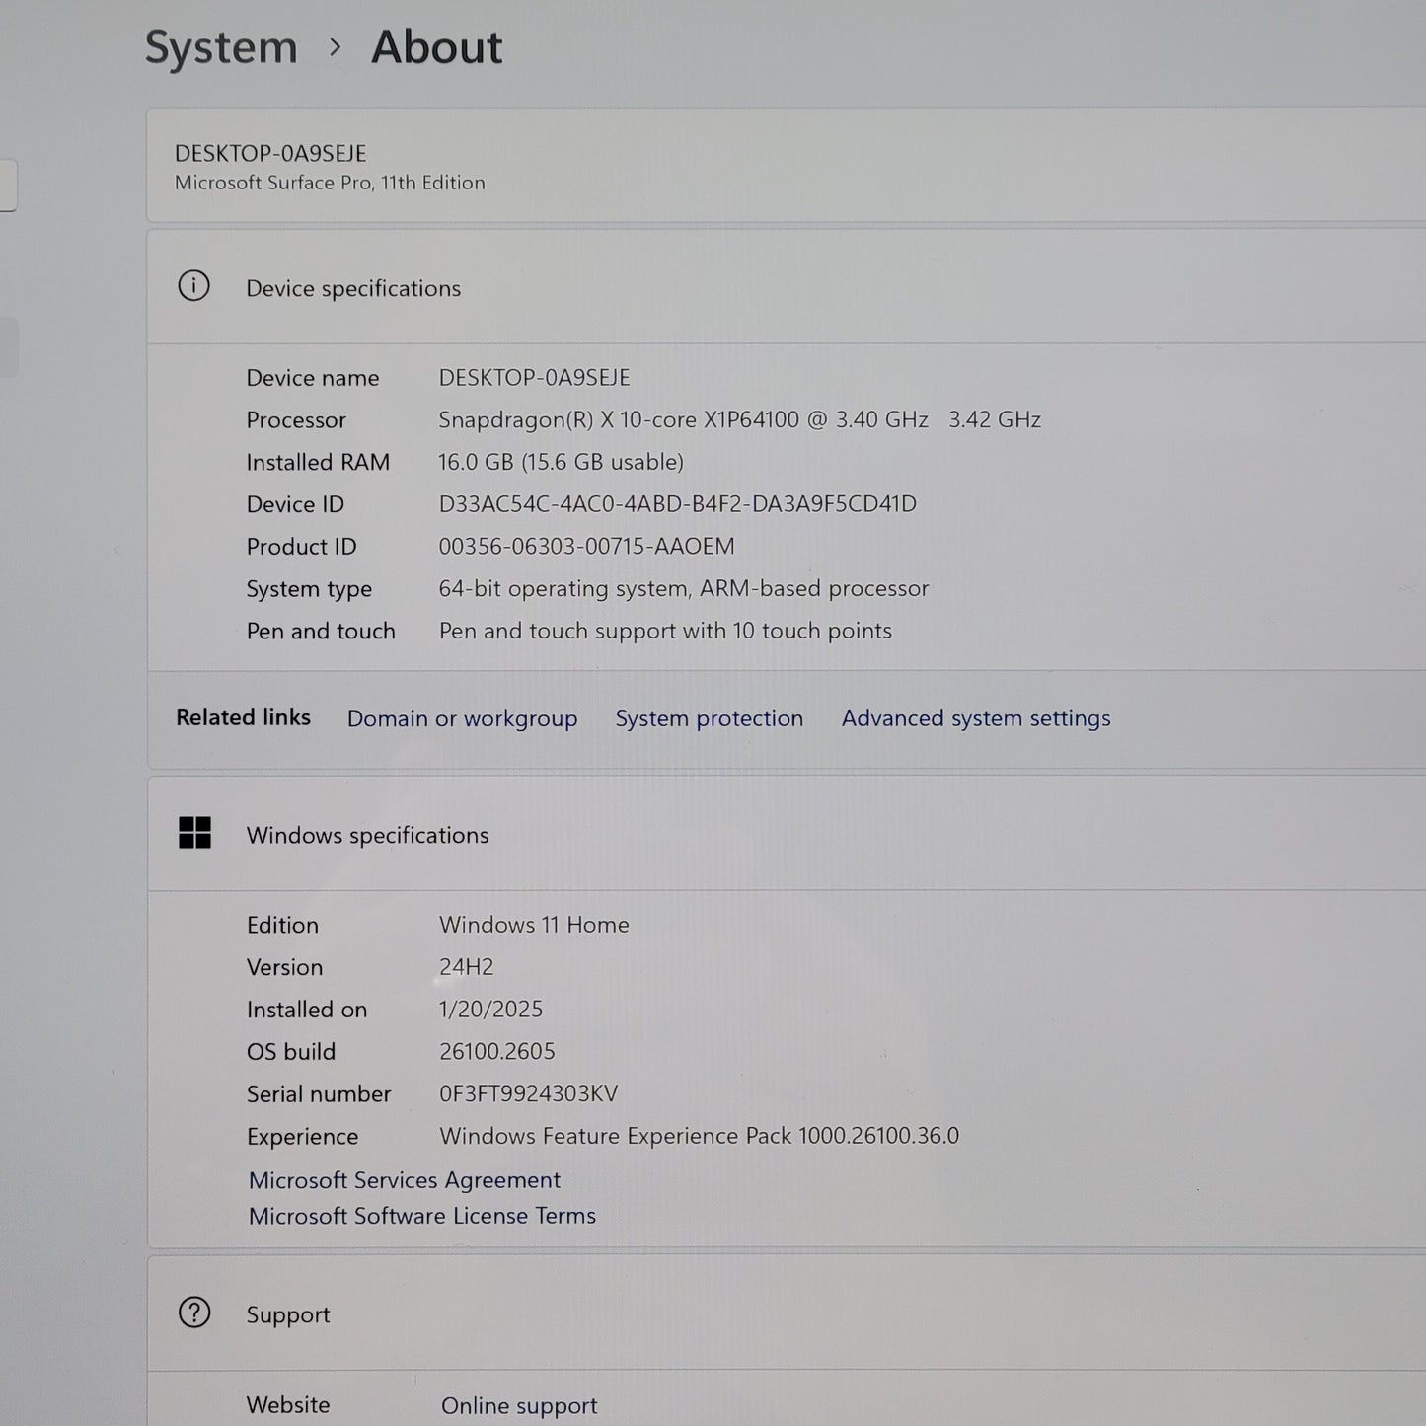Viewport: 1426px width, 1426px height.
Task: Click the top card DESKTOP-0A9SEJE title
Action: [x=270, y=154]
